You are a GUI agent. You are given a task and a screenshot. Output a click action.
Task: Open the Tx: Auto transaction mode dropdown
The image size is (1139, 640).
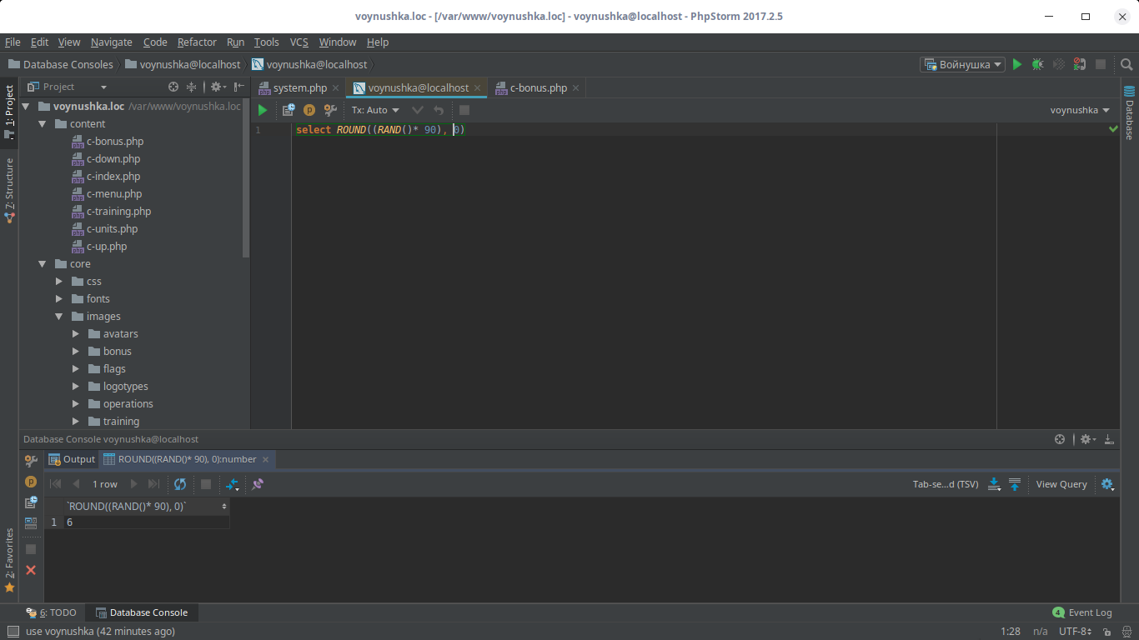point(375,110)
